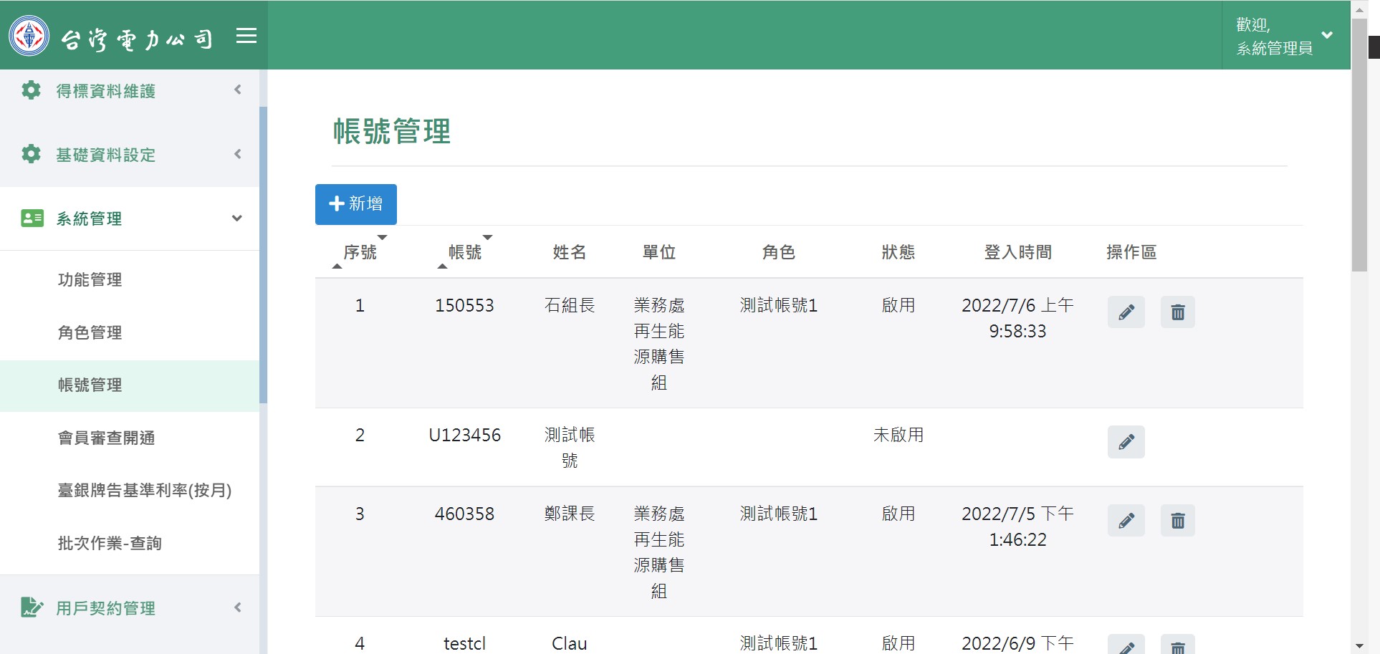Click ID card icon beside 系統管理
Screen dimensions: 1380x654
(32, 218)
